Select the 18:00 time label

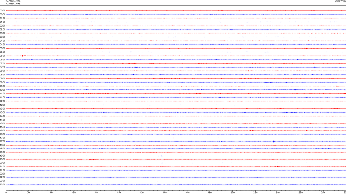[x=3, y=145]
